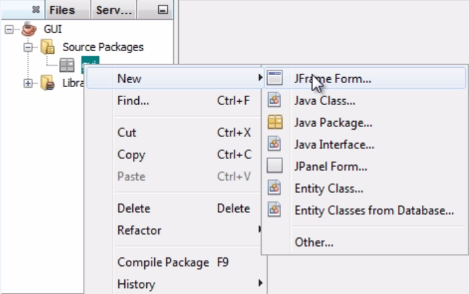
Task: Click the JPanel Form blank icon
Action: (274, 166)
